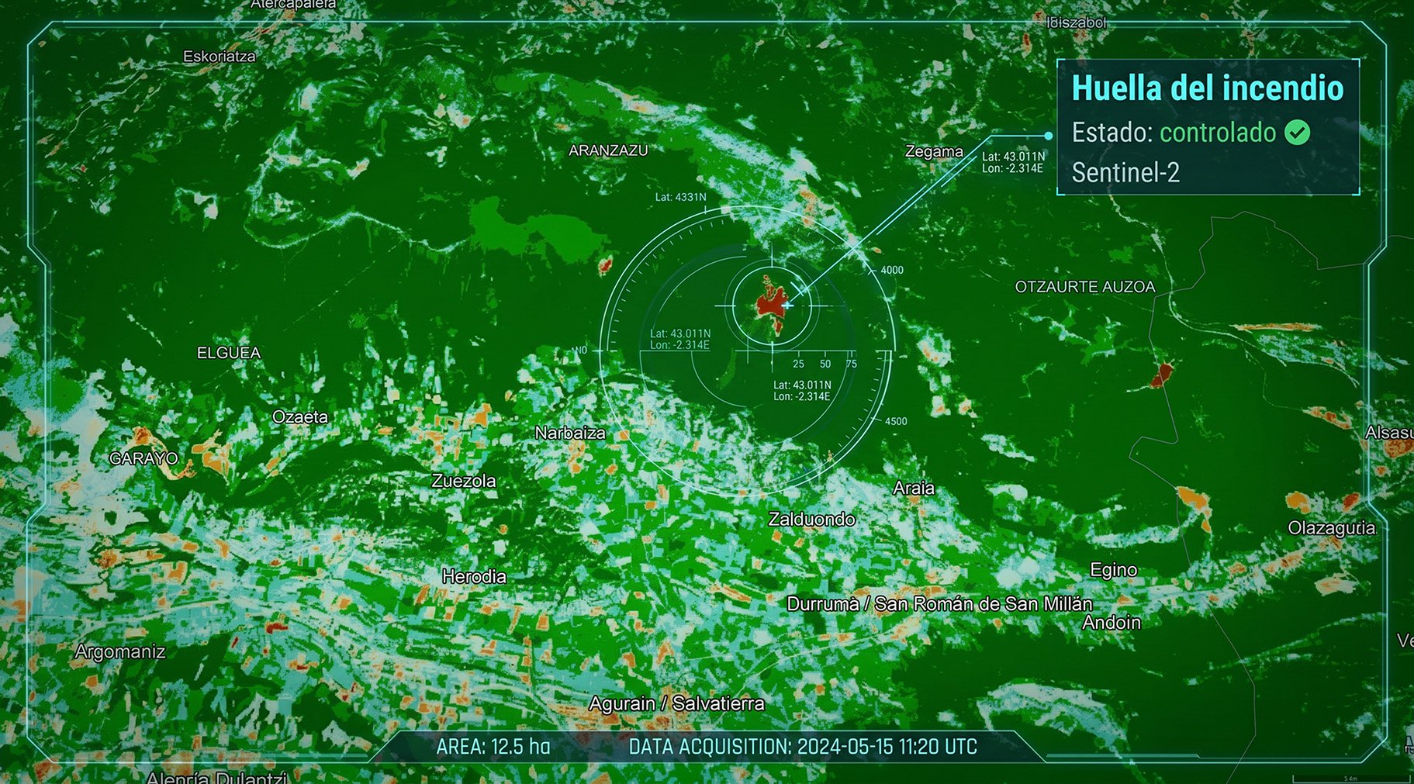1414x784 pixels.
Task: Click the Egino label
Action: [1114, 571]
